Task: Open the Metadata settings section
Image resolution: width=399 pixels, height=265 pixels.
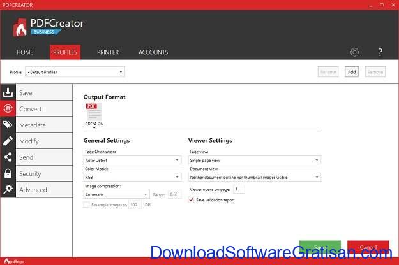Action: (44, 125)
